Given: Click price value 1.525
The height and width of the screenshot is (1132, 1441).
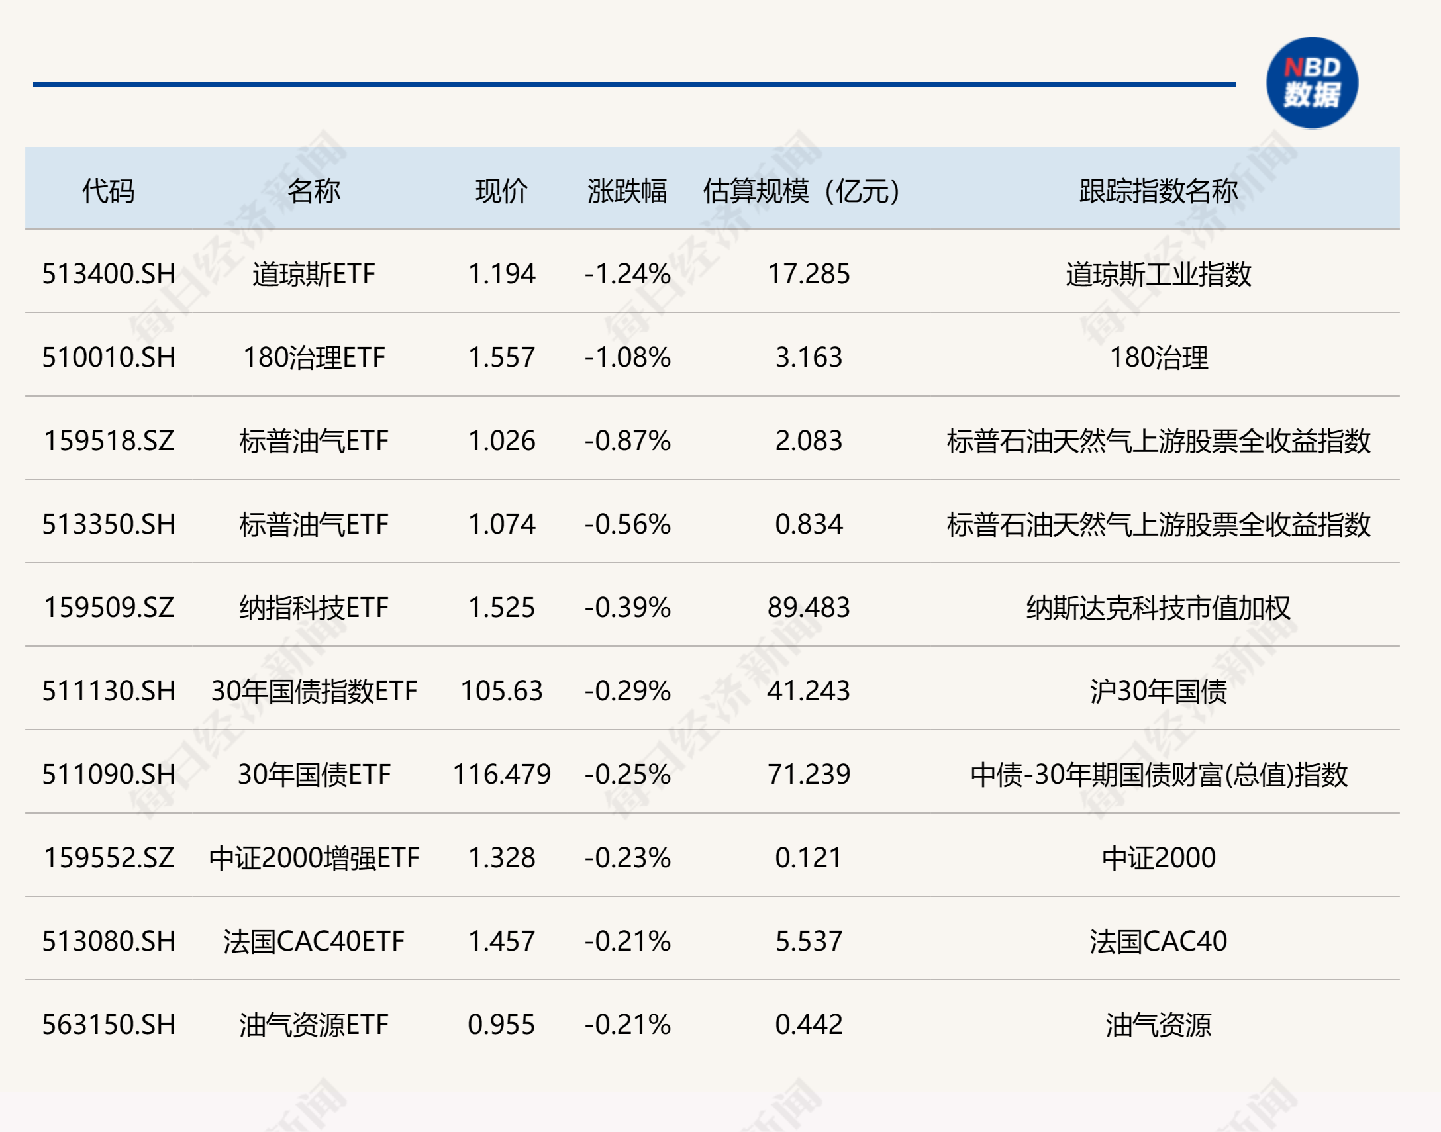Looking at the screenshot, I should pyautogui.click(x=501, y=608).
